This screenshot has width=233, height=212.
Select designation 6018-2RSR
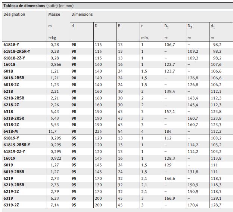(14, 78)
